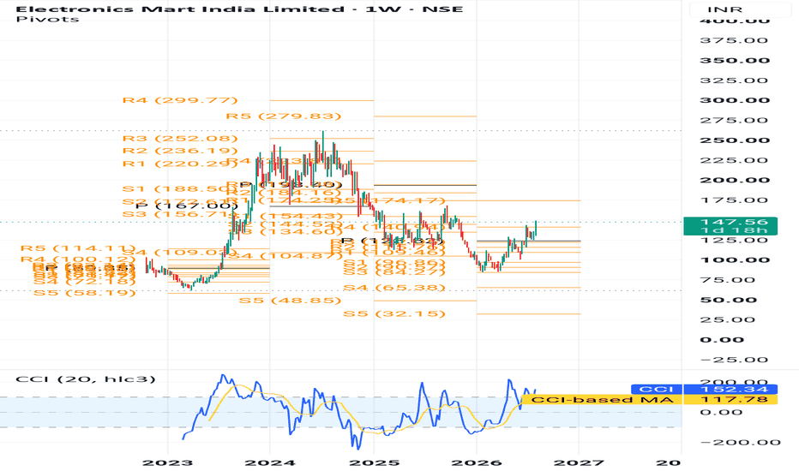Click the P (167.00) pivot label
The image size is (799, 471).
click(187, 206)
